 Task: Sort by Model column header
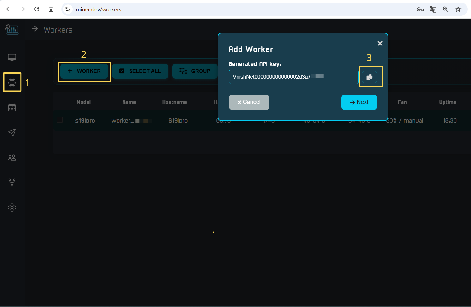pos(83,102)
